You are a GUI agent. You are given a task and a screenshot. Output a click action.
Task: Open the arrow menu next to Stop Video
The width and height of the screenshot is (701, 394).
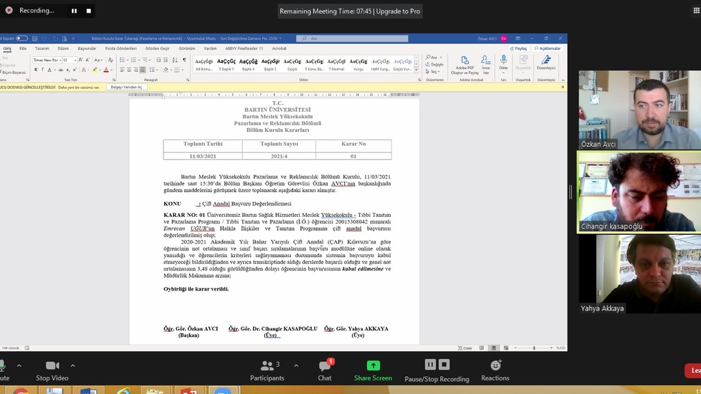[73, 365]
